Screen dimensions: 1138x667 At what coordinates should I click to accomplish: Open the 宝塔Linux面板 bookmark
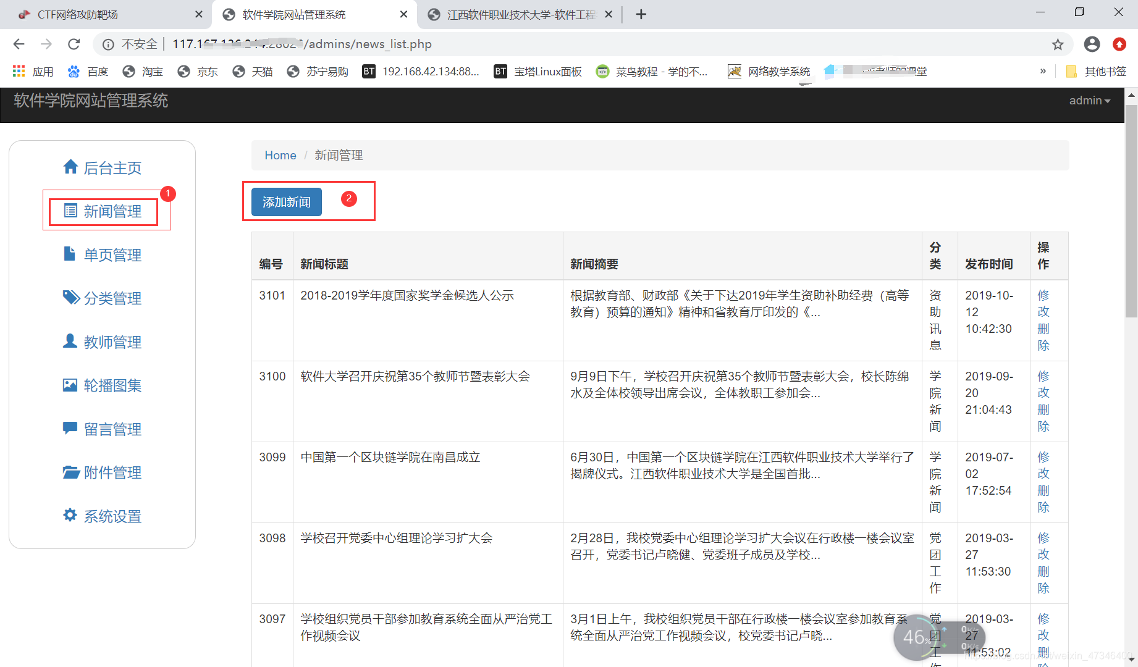(537, 72)
